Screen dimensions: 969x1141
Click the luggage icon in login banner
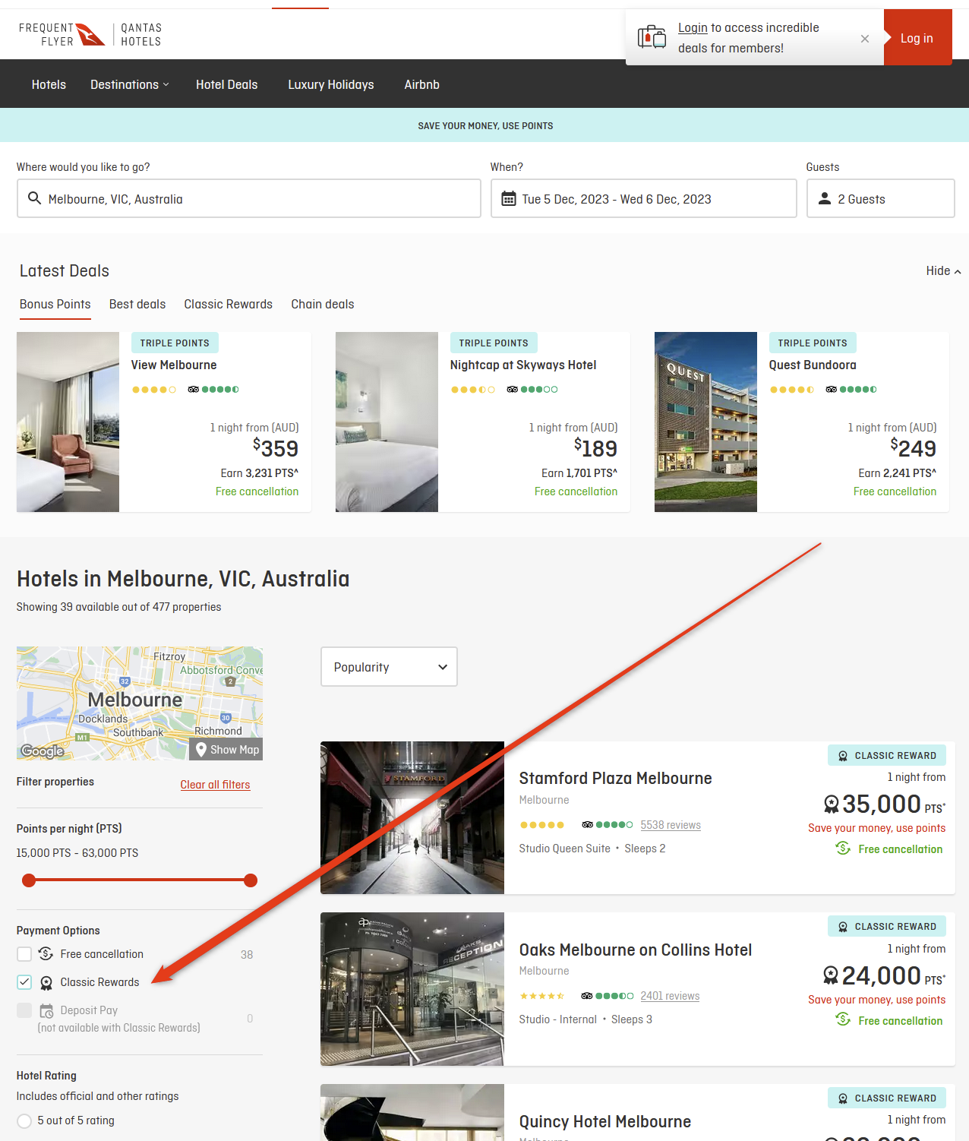[652, 36]
